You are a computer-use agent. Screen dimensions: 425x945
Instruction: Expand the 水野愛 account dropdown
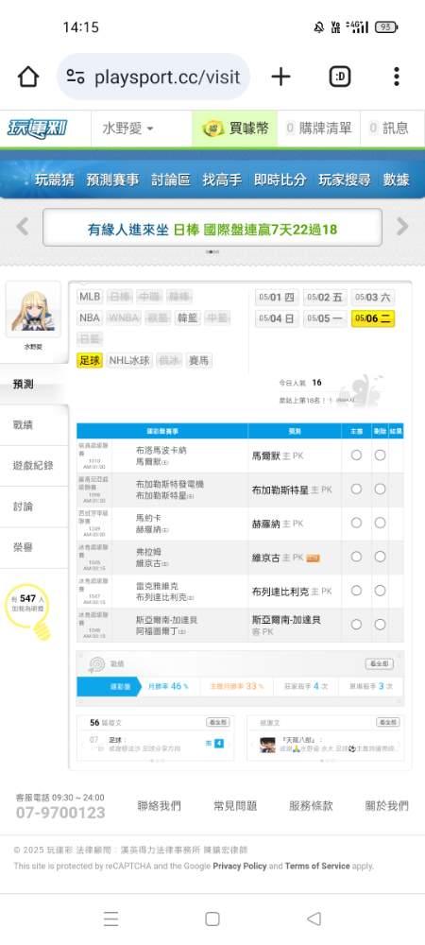pos(127,129)
